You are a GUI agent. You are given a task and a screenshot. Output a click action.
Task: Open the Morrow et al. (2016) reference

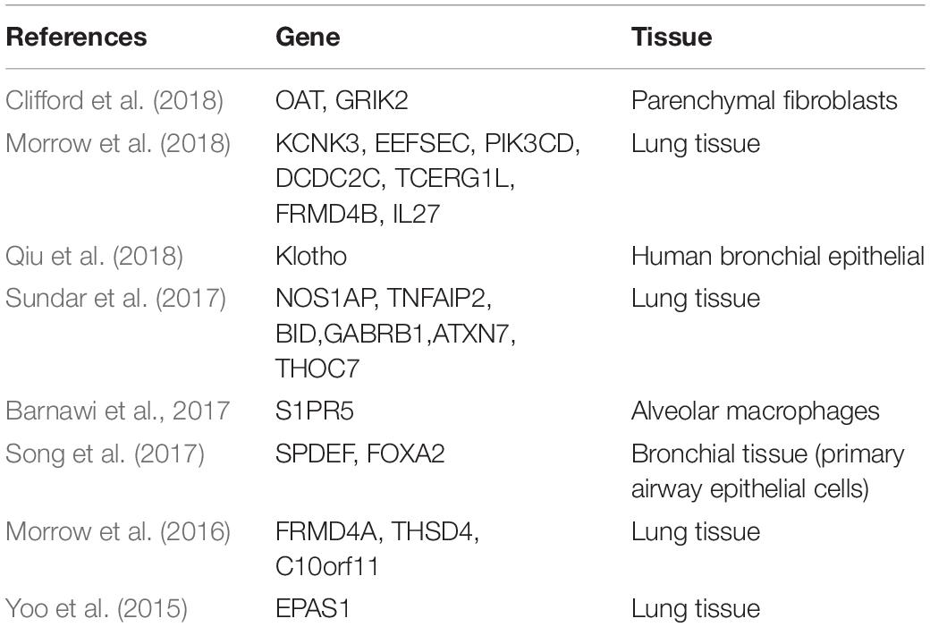(118, 531)
